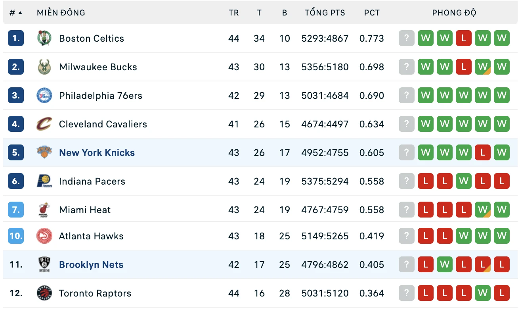
Task: Sort standings by TỔNG PTS header
Action: [x=325, y=13]
